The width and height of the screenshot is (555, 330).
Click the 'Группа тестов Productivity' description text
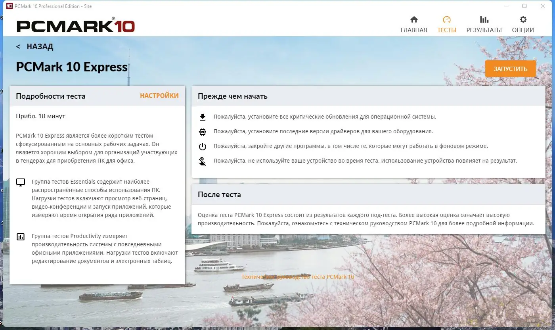click(x=105, y=249)
